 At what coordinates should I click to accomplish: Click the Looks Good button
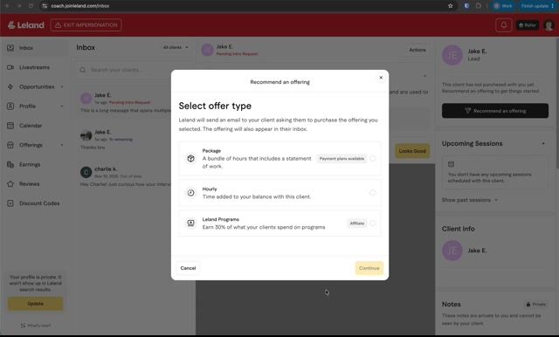pos(412,151)
